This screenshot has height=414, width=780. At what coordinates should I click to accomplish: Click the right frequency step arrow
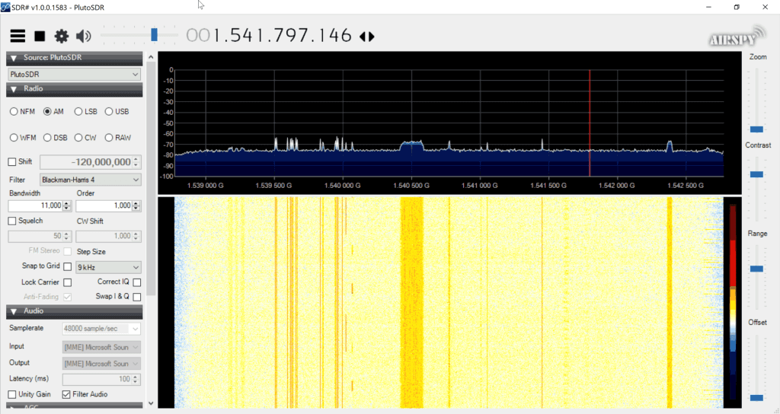(x=372, y=37)
